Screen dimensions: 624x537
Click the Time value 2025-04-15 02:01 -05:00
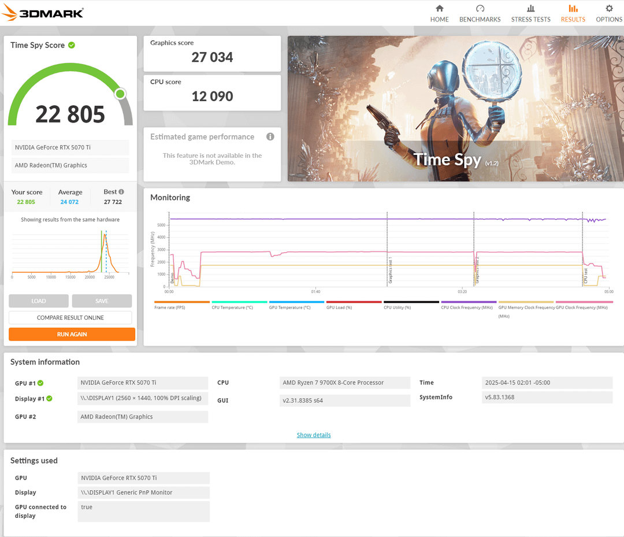(547, 383)
